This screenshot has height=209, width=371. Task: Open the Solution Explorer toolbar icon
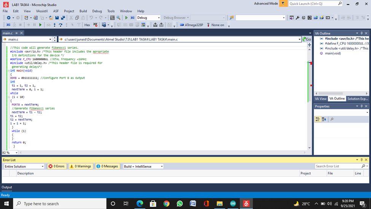pyautogui.click(x=291, y=18)
